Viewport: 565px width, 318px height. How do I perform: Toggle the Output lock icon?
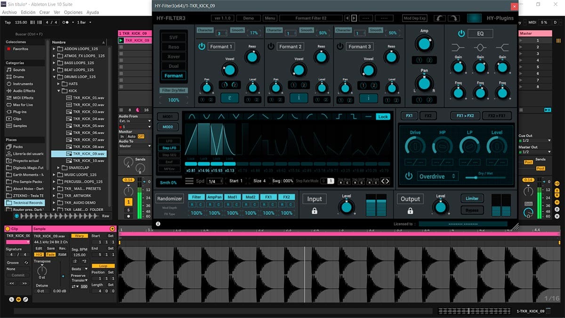(x=410, y=211)
